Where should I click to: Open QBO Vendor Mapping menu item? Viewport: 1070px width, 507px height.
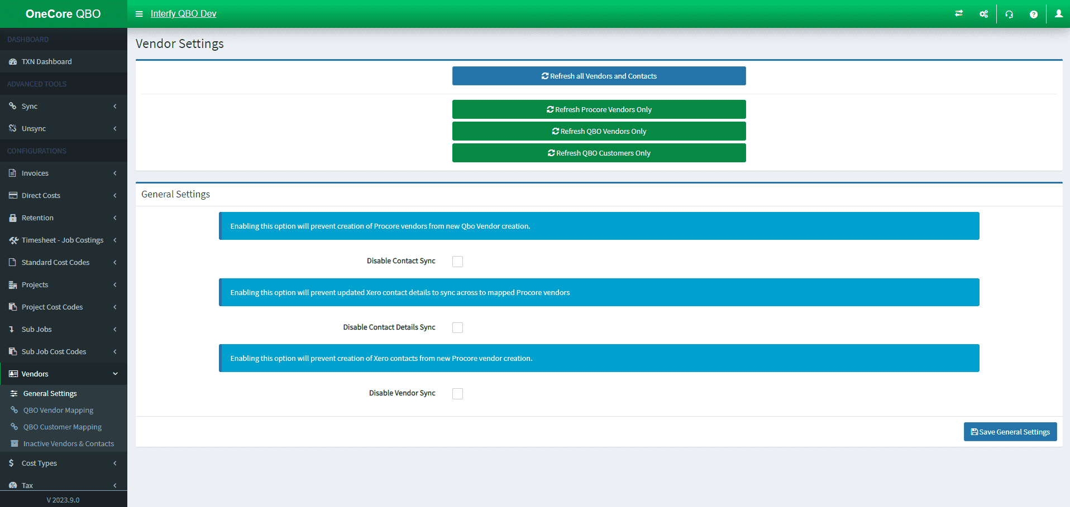[x=58, y=411]
